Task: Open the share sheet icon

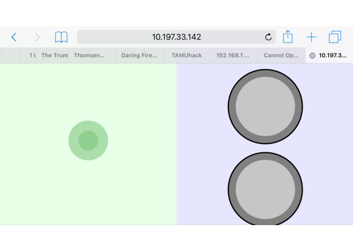Action: [x=287, y=37]
